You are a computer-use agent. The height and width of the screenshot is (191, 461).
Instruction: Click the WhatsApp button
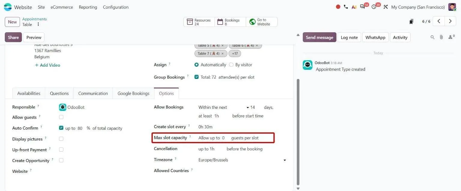coord(375,37)
